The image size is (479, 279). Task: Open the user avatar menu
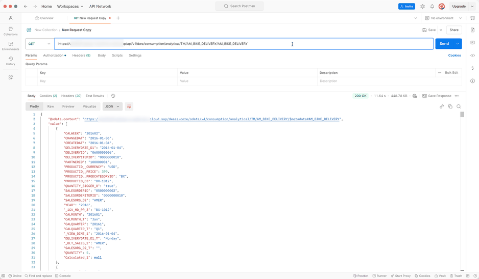(441, 7)
